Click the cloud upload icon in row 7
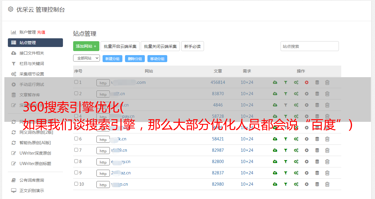 [x=275, y=150]
